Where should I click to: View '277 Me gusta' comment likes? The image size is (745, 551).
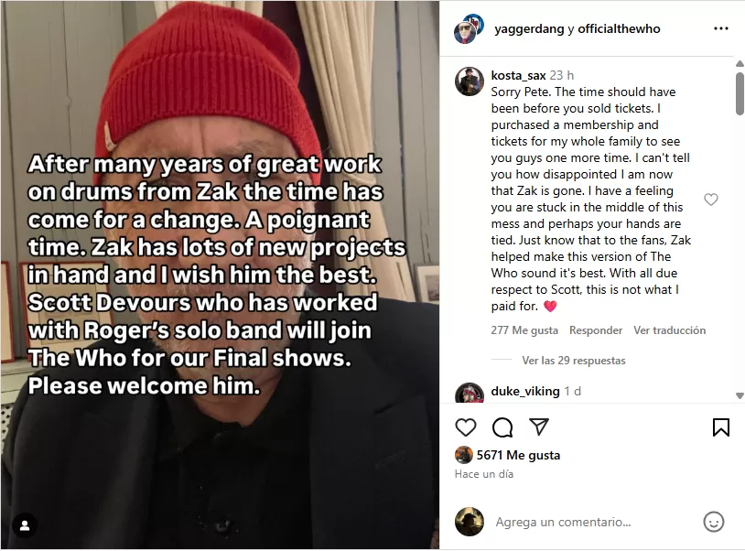pos(524,330)
